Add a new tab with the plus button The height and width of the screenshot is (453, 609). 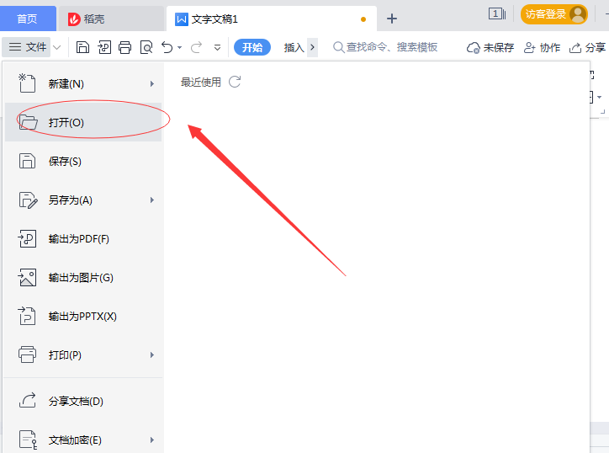pos(392,19)
